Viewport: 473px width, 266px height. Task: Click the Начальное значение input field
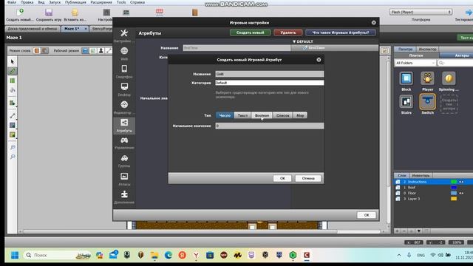coord(270,126)
